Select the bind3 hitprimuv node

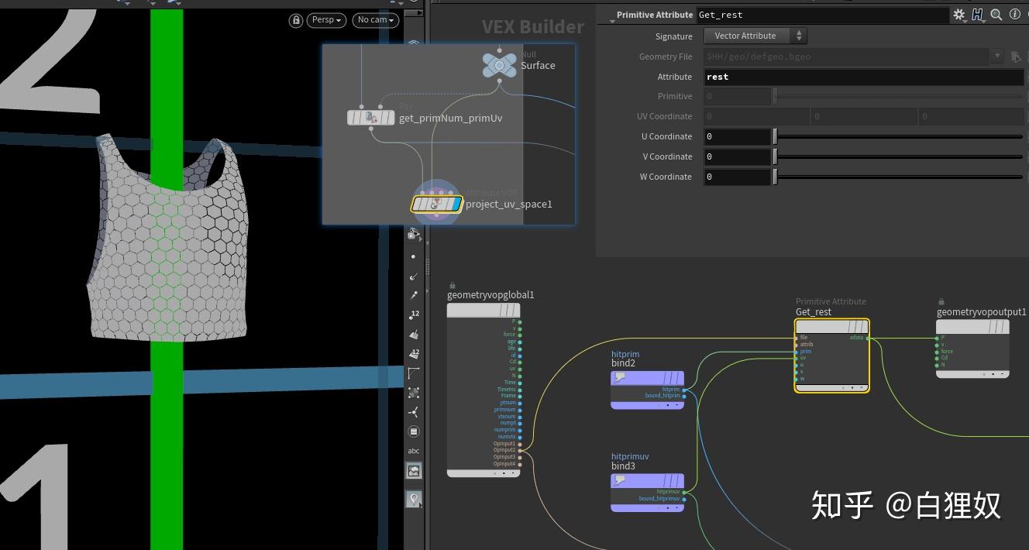tap(647, 492)
